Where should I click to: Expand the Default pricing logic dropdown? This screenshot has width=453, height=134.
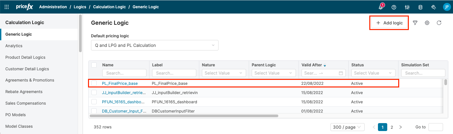click(154, 45)
